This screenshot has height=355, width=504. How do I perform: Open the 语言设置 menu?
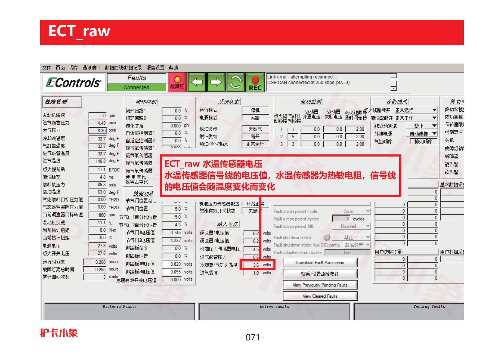click(x=155, y=68)
